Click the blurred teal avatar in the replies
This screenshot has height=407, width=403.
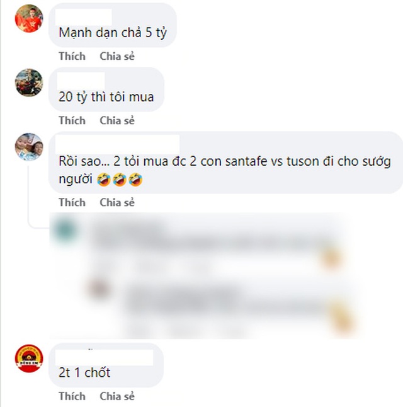[x=65, y=229]
